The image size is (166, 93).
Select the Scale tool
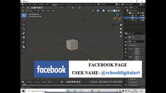click(24, 33)
